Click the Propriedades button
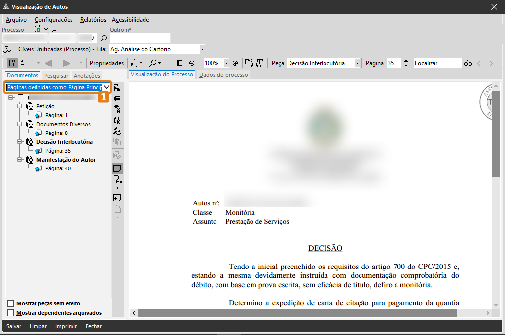505x335 pixels. click(107, 63)
